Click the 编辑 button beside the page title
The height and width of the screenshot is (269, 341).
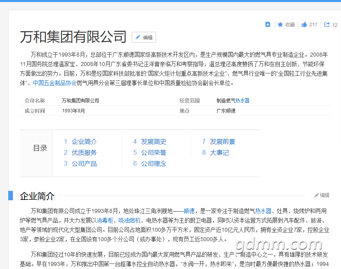[x=144, y=37]
